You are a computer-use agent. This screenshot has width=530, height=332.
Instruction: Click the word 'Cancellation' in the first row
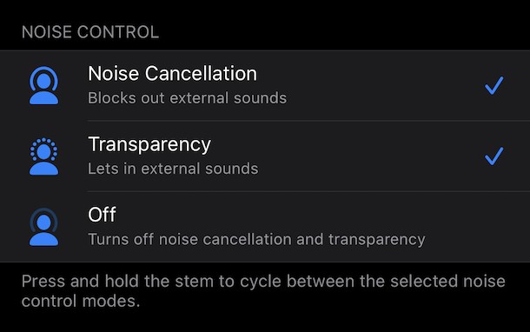(201, 73)
